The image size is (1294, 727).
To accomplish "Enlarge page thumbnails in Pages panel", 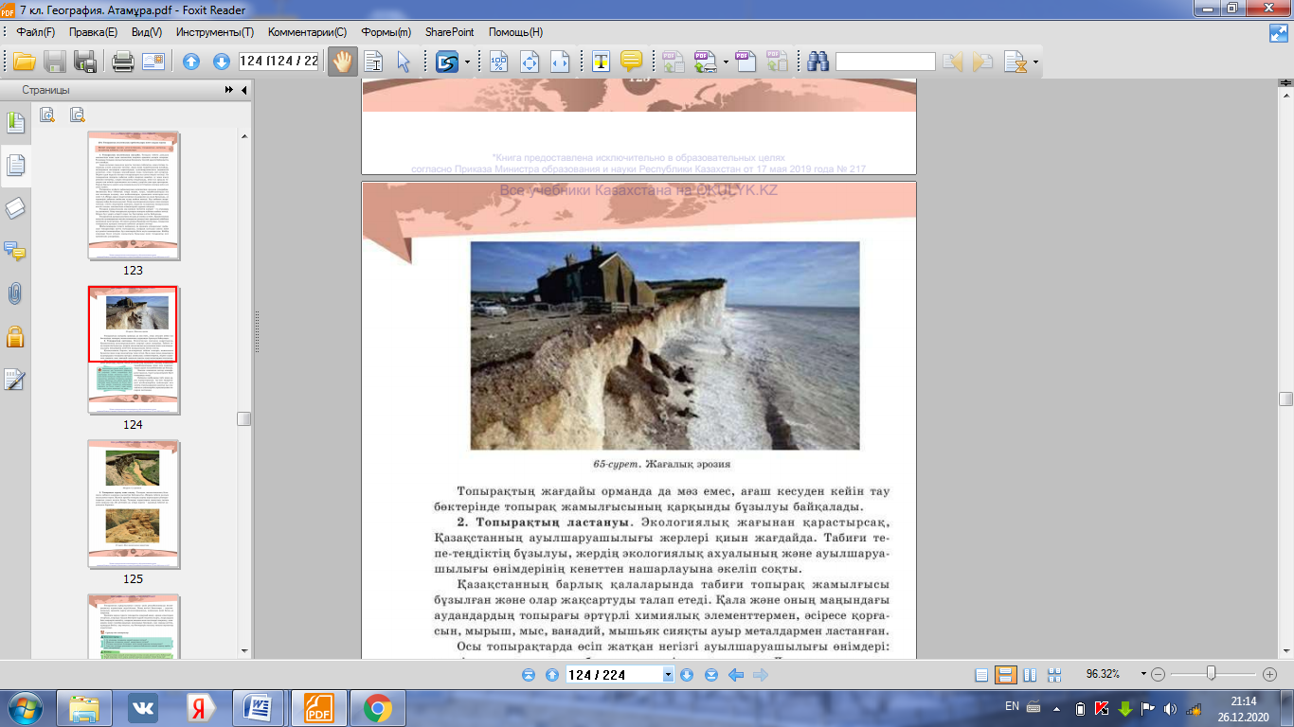I will pyautogui.click(x=46, y=115).
